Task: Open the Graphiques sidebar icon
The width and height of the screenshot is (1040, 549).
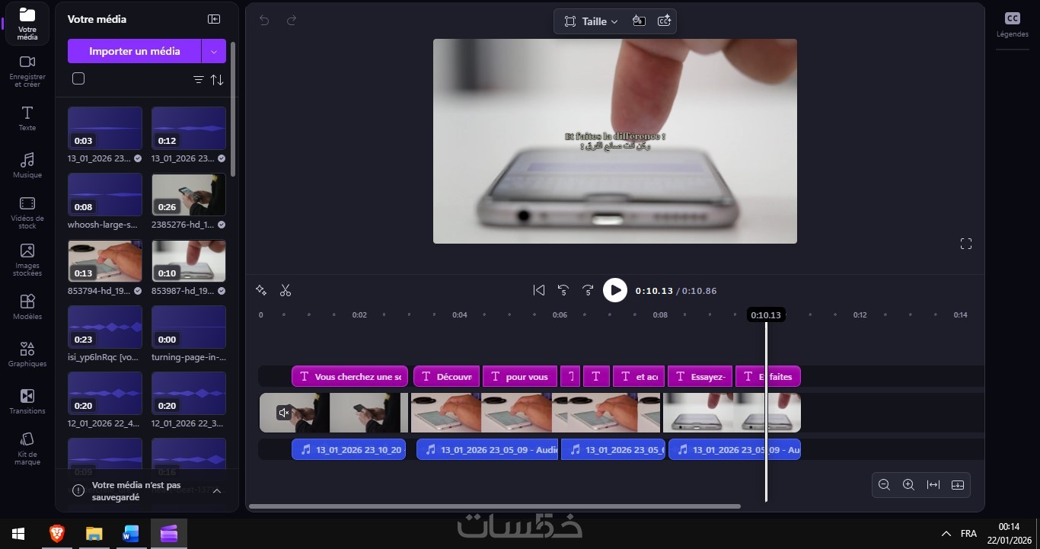Action: tap(27, 354)
